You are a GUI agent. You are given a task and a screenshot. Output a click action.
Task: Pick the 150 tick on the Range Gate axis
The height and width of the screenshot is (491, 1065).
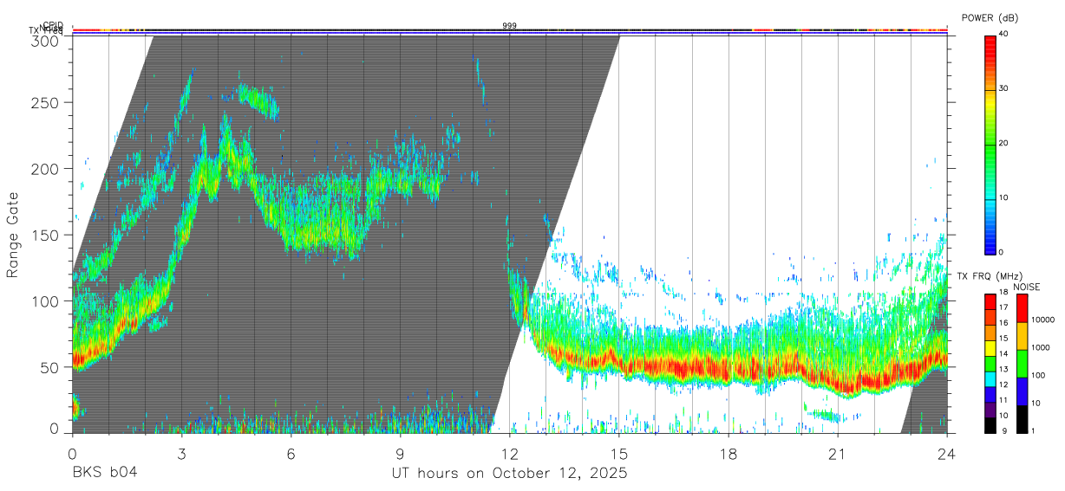pyautogui.click(x=46, y=235)
